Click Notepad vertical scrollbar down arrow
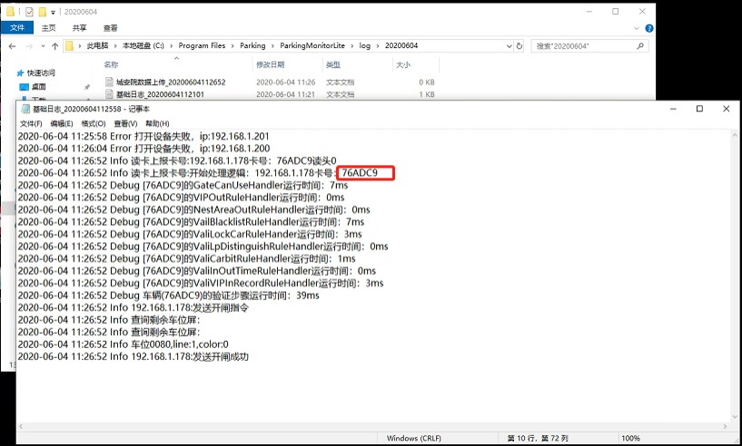Image resolution: width=742 pixels, height=446 pixels. pyautogui.click(x=735, y=417)
